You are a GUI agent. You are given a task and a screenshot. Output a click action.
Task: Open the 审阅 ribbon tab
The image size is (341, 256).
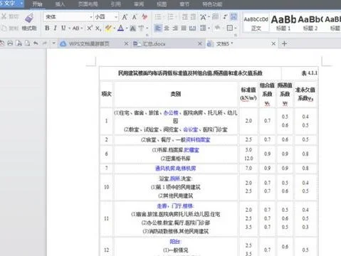pos(139,4)
